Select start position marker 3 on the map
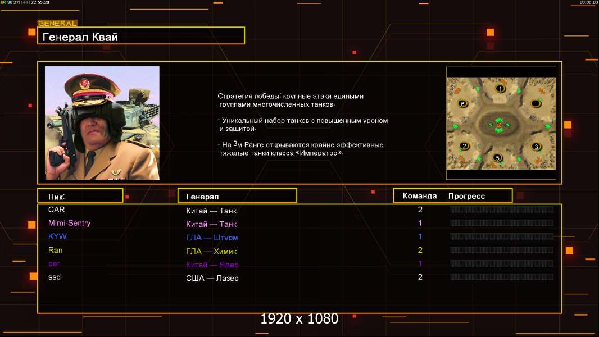The height and width of the screenshot is (337, 599). point(536,147)
